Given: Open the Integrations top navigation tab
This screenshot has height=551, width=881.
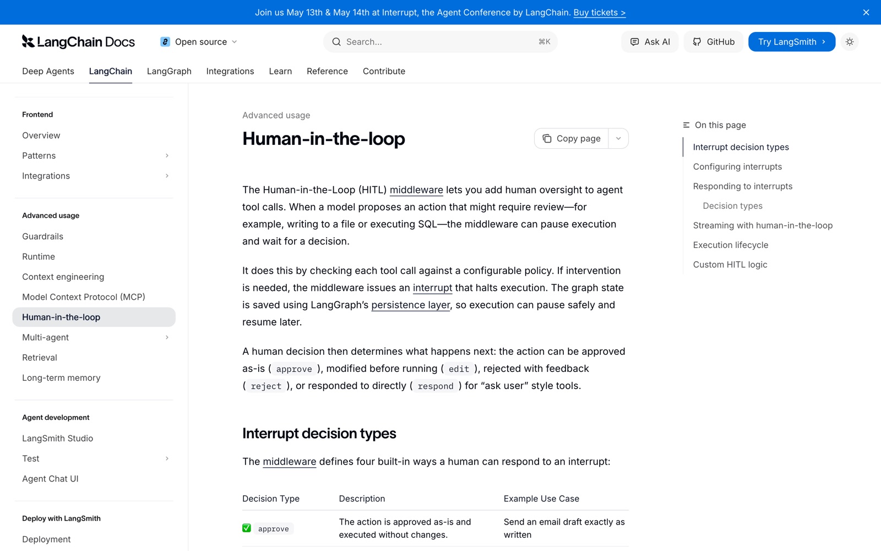Looking at the screenshot, I should [x=230, y=71].
